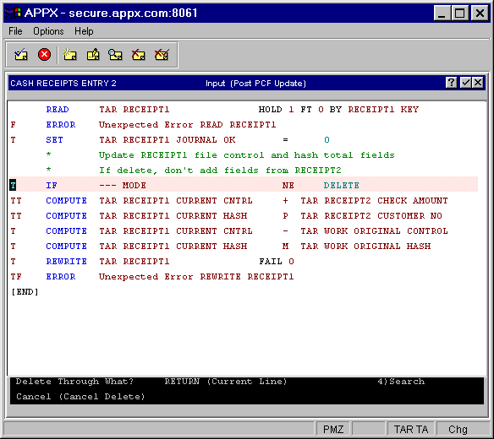Screen dimensions: 494x439
Task: Select the Change mode icon with pencil
Action: (x=93, y=55)
